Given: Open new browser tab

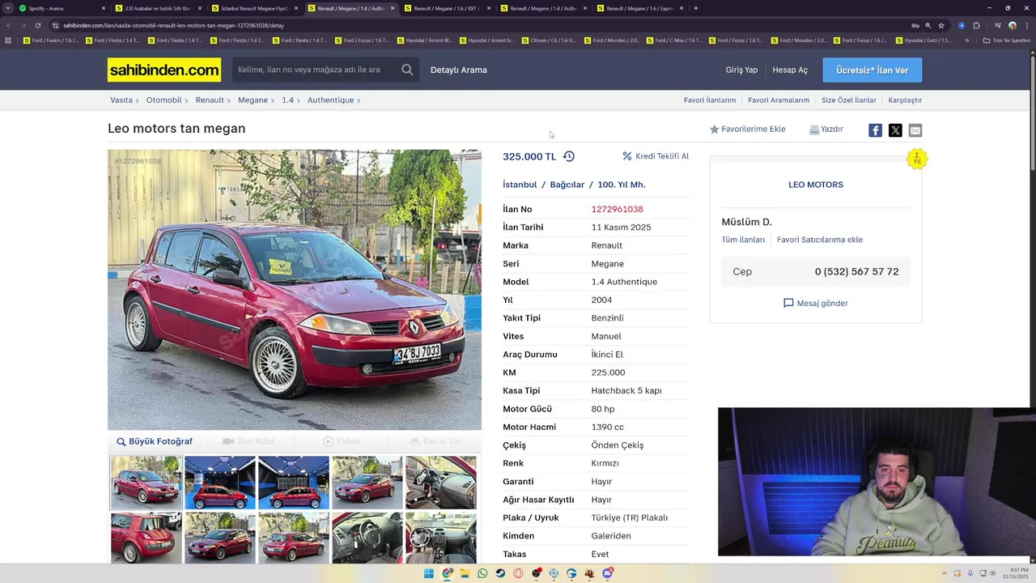Looking at the screenshot, I should [x=696, y=8].
